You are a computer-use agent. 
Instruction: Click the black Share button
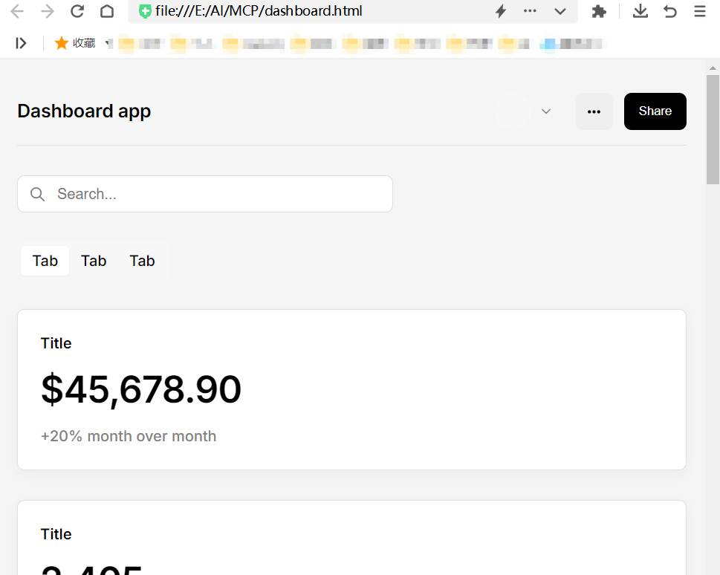point(655,111)
